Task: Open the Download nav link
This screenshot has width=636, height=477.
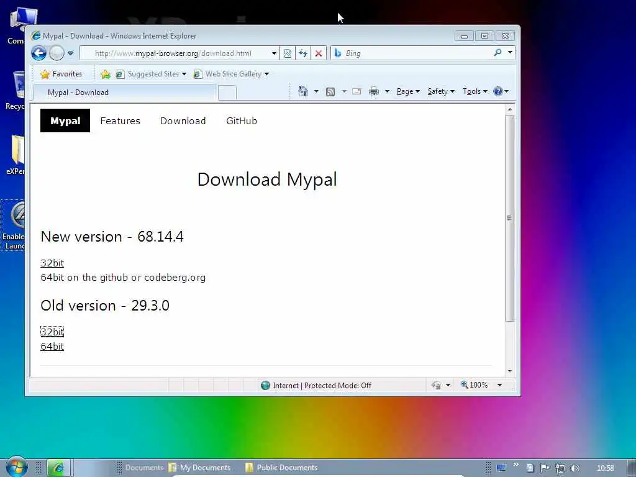Action: [x=183, y=121]
